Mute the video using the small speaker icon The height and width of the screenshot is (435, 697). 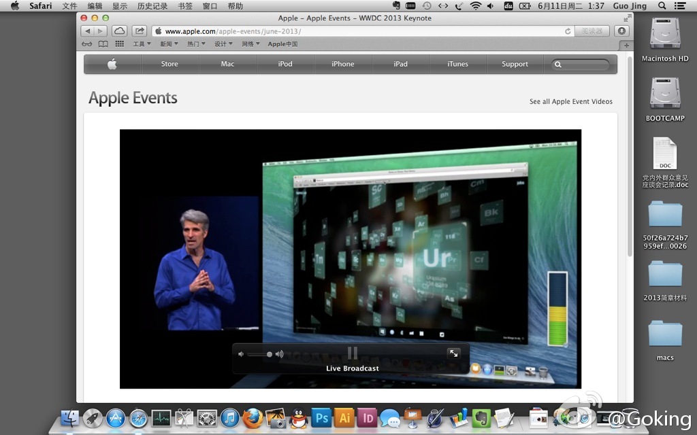pyautogui.click(x=241, y=354)
